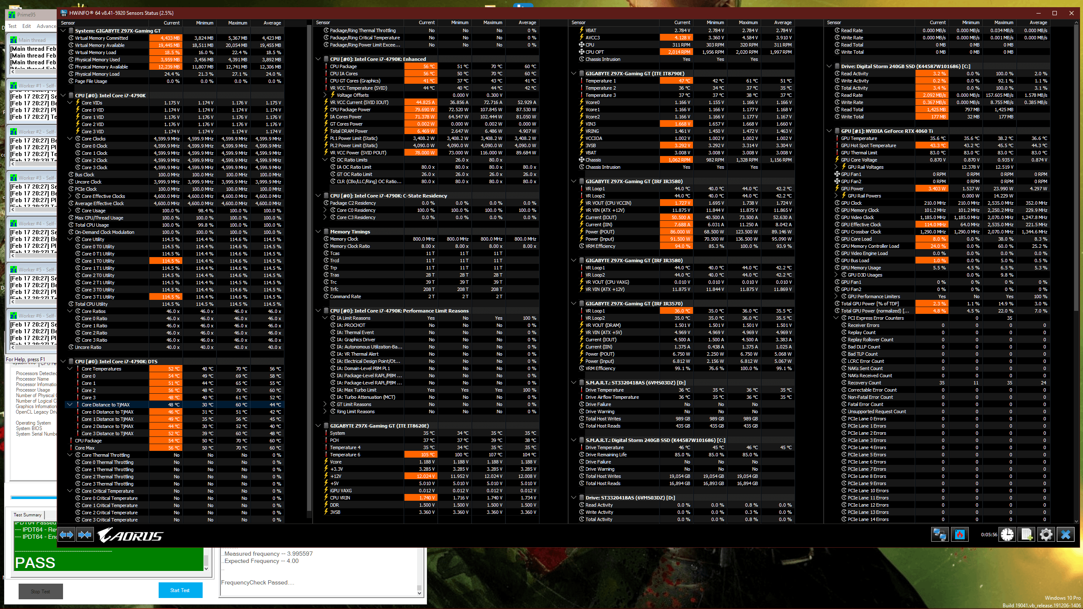Image resolution: width=1083 pixels, height=609 pixels.
Task: Expand the Voltage Offsets row
Action: pos(325,95)
